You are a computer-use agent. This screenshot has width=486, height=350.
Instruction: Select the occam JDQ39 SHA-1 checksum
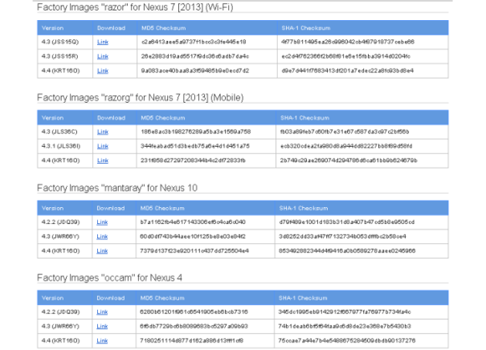point(345,312)
